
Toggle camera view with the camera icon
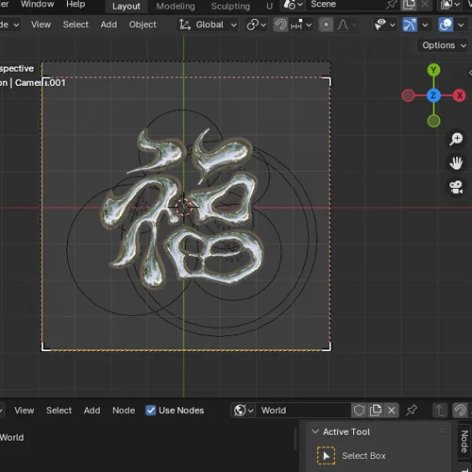pos(456,188)
